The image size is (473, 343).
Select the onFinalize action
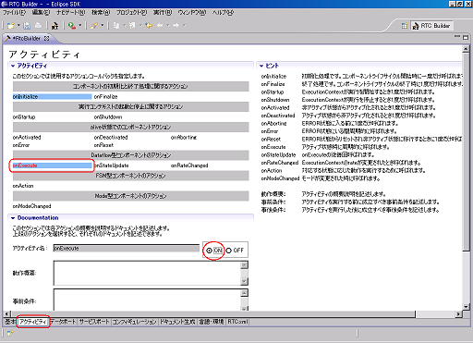click(105, 97)
